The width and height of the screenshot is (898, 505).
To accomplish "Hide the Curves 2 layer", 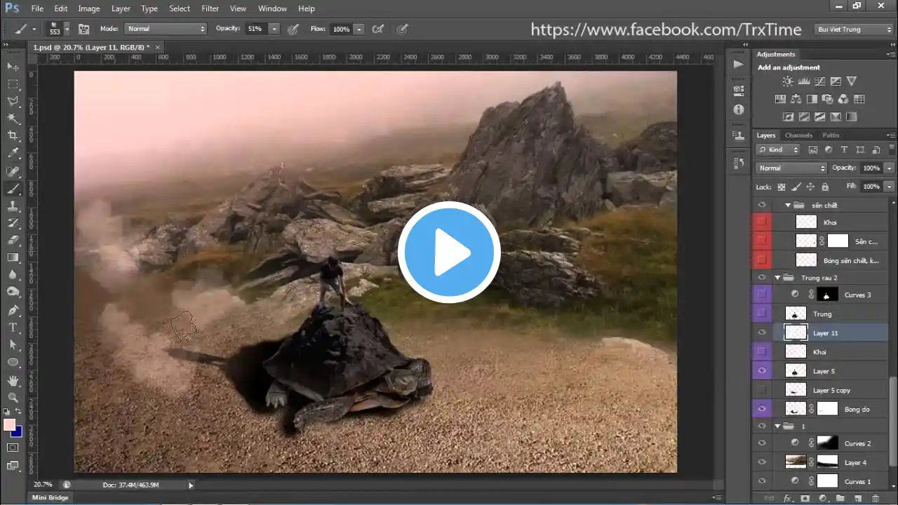I will coord(762,443).
